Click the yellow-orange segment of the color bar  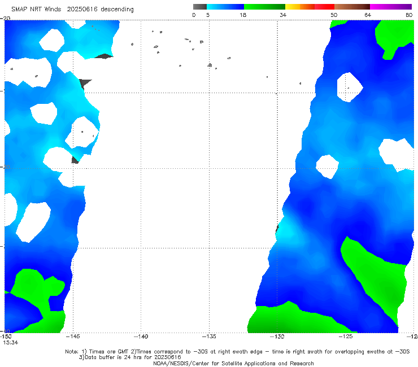(300, 7)
